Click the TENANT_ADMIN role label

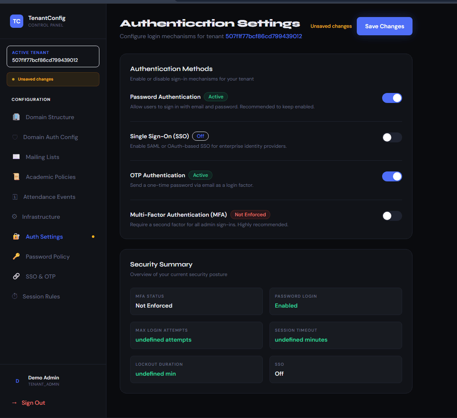43,384
